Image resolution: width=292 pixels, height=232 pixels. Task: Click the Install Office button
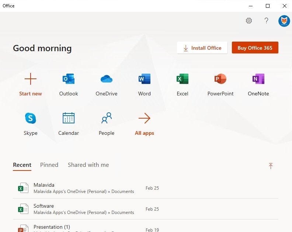click(202, 48)
